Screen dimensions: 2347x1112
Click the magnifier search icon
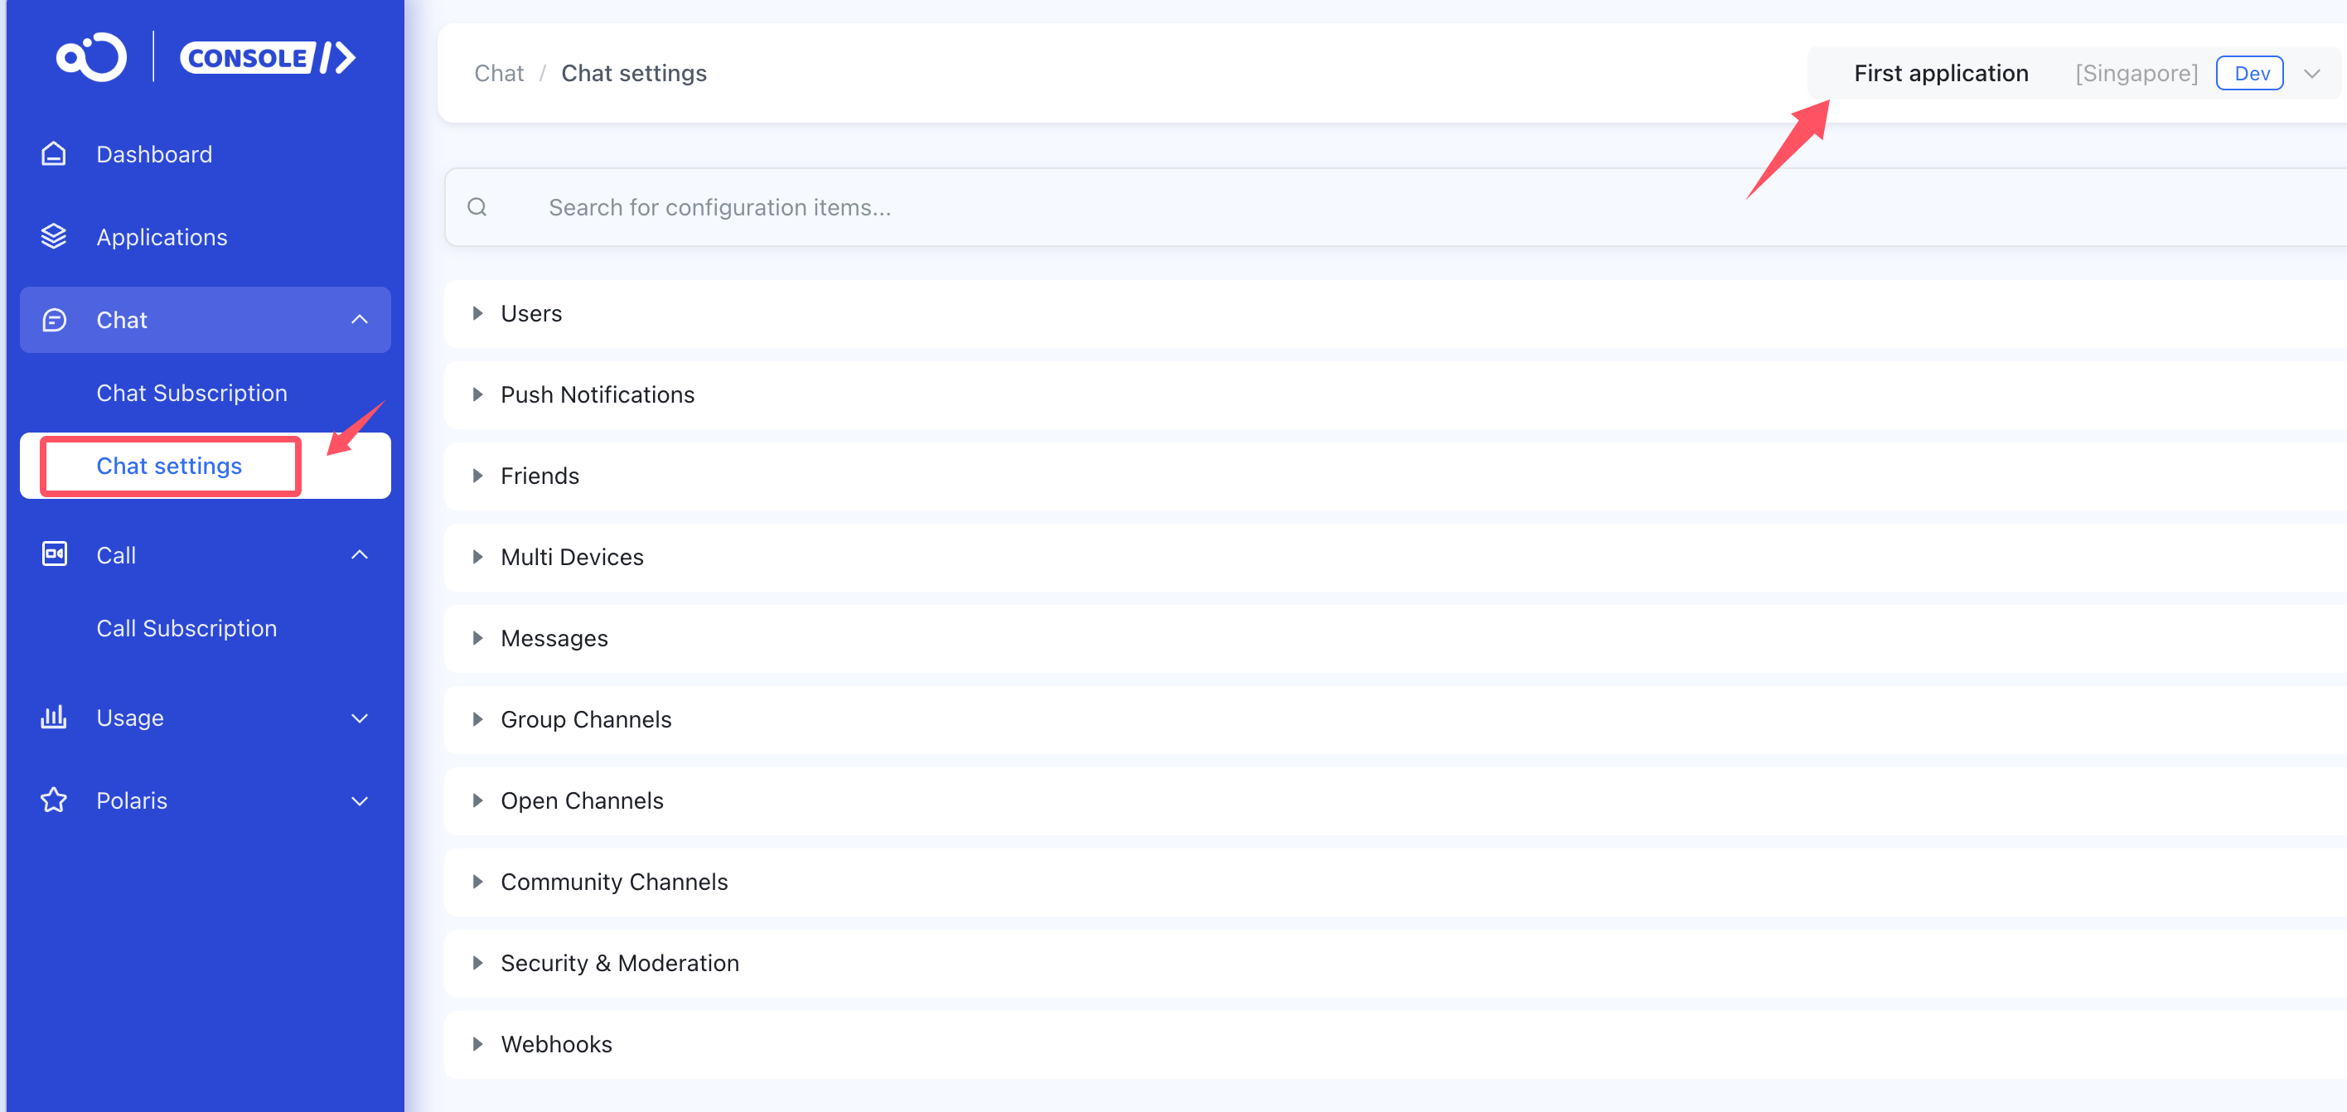click(x=477, y=208)
